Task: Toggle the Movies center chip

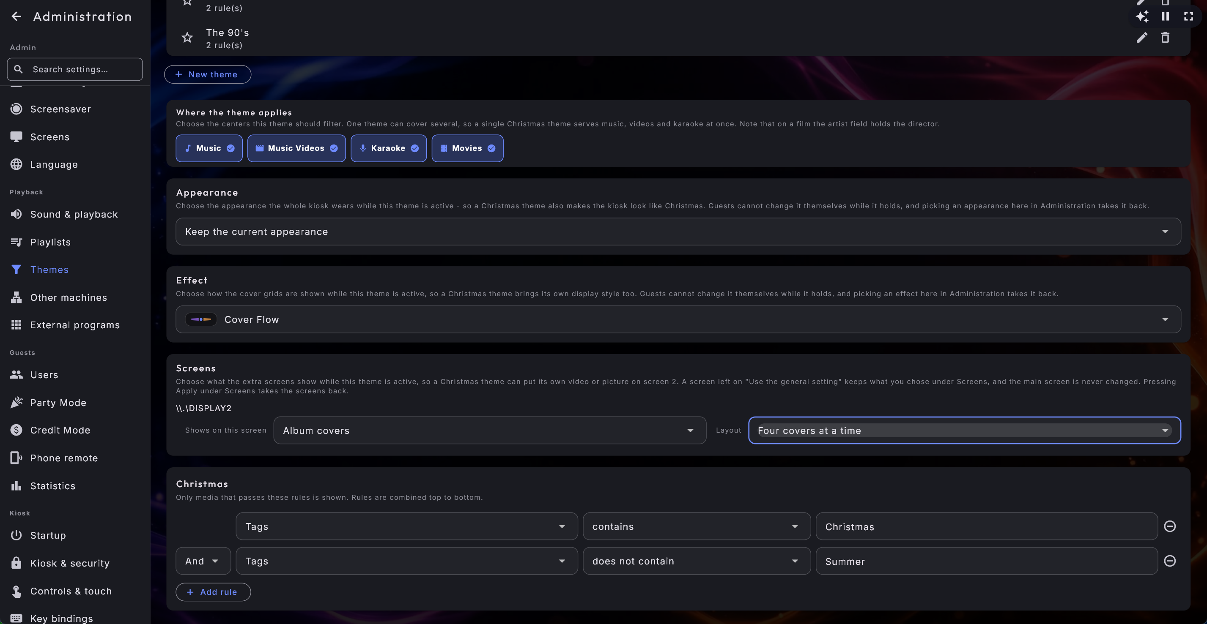Action: pos(468,148)
